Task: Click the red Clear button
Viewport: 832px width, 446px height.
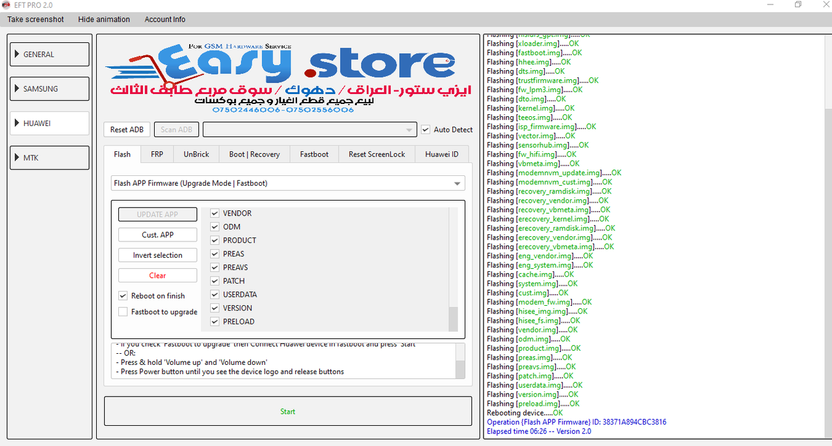Action: (x=157, y=275)
